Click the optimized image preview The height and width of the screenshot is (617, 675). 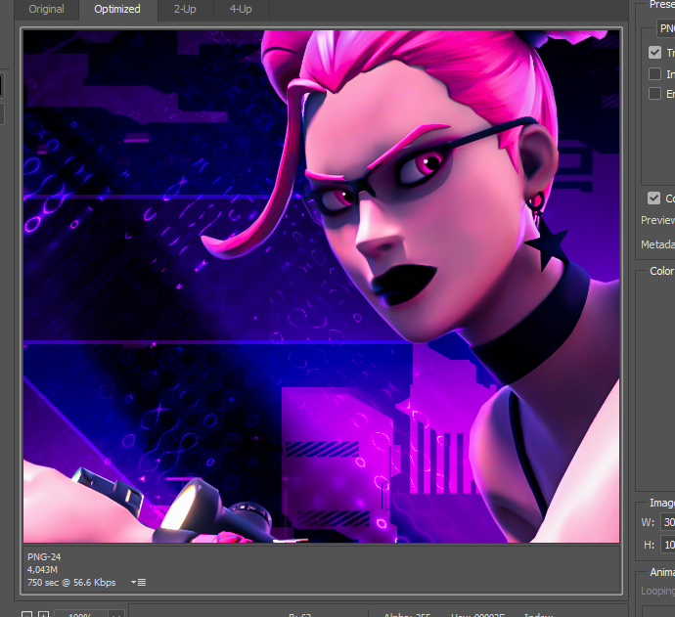coord(321,286)
